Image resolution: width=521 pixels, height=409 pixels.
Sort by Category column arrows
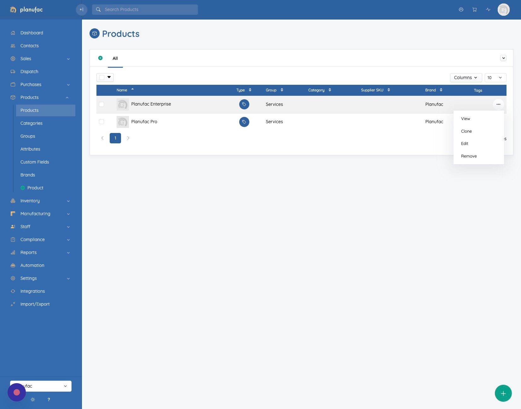coord(330,90)
